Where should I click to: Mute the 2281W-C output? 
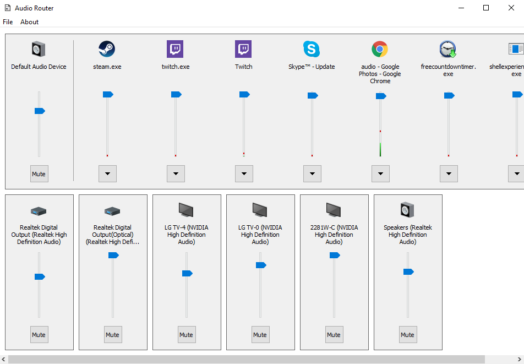(334, 335)
